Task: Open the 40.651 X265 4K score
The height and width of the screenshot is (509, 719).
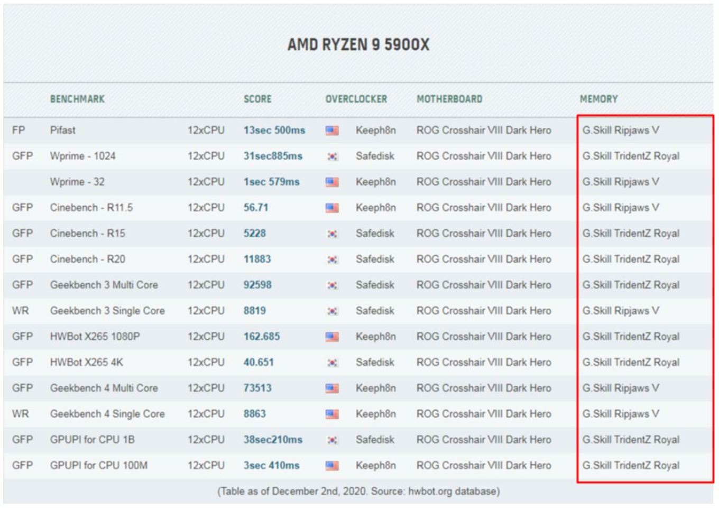Action: coord(259,362)
